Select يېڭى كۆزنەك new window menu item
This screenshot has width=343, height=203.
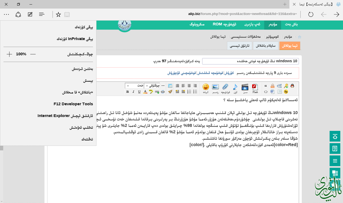(48, 27)
